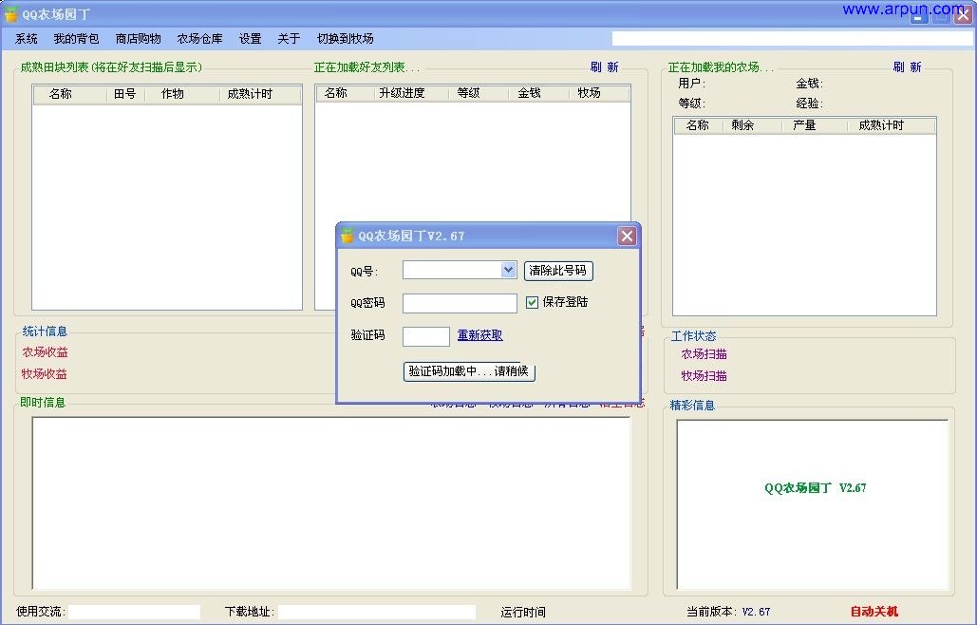Screen dimensions: 977x625
Task: Click 切换到牧场 in the menu bar
Action: pos(346,39)
